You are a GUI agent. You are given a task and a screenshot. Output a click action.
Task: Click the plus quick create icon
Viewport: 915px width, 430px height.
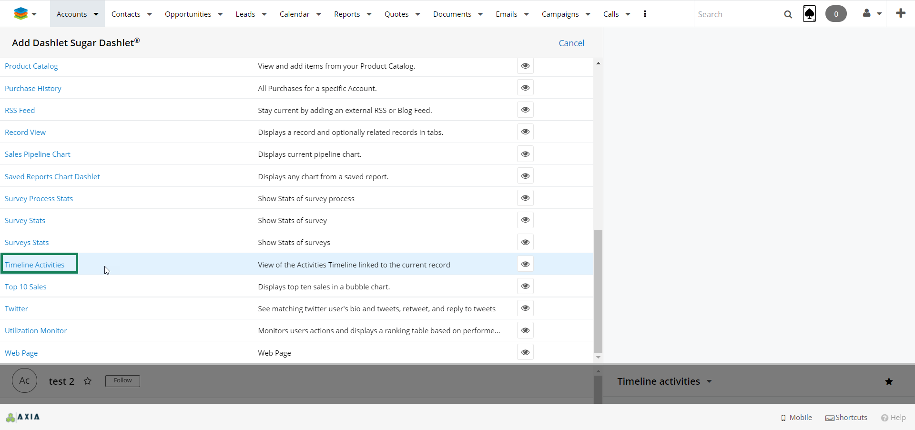point(900,13)
